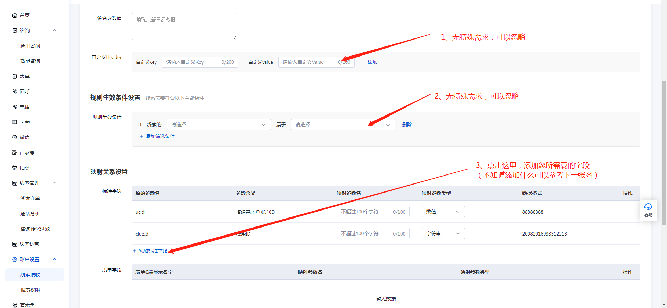Image resolution: width=667 pixels, height=308 pixels.
Task: Click 删除 to remove the condition
Action: click(x=407, y=125)
